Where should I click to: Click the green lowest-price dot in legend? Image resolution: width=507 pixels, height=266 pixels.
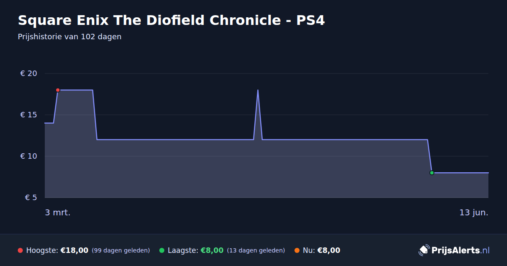click(x=162, y=250)
